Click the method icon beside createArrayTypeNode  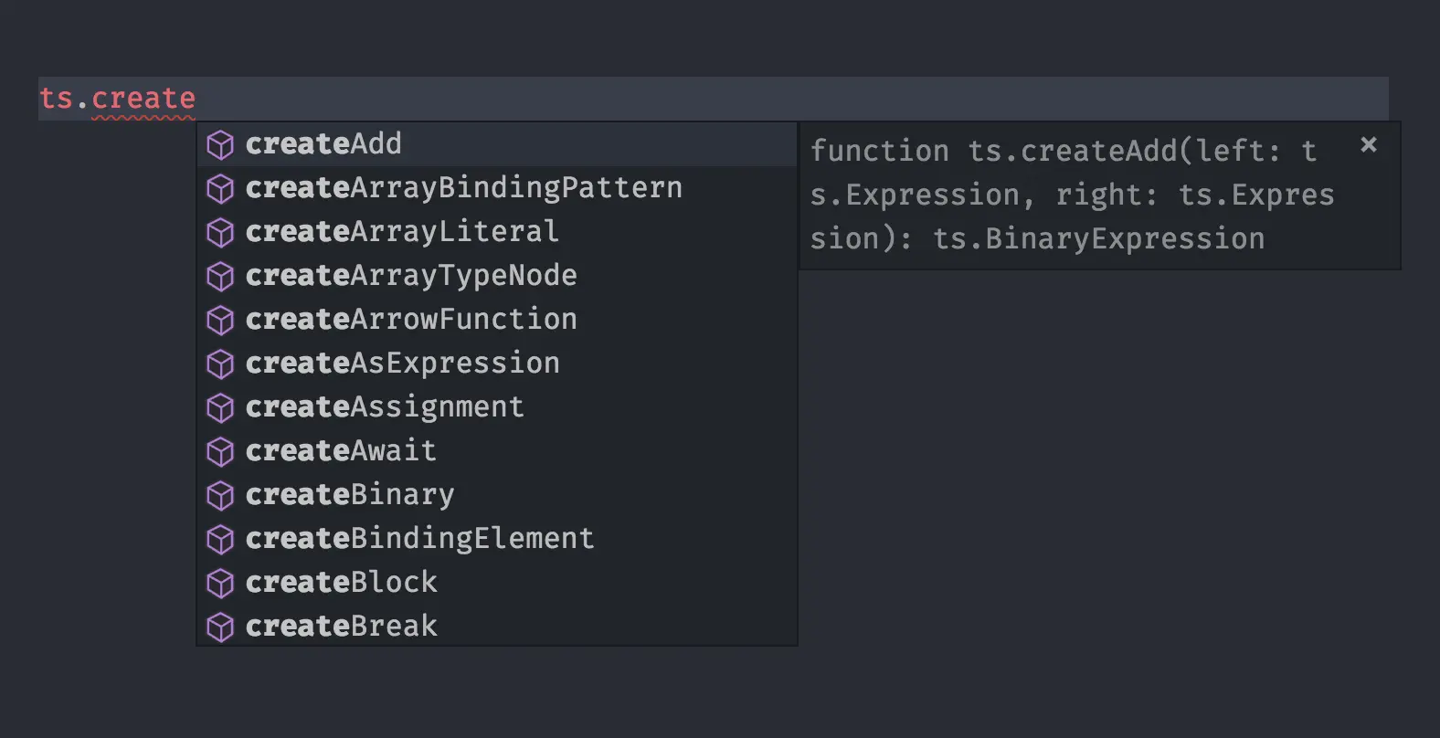pyautogui.click(x=220, y=276)
